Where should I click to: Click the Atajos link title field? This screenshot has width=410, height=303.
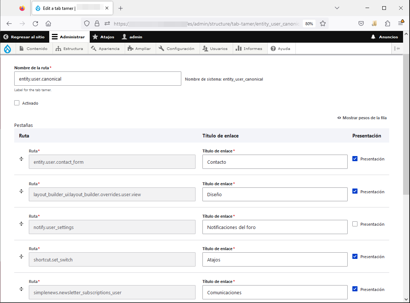point(275,260)
